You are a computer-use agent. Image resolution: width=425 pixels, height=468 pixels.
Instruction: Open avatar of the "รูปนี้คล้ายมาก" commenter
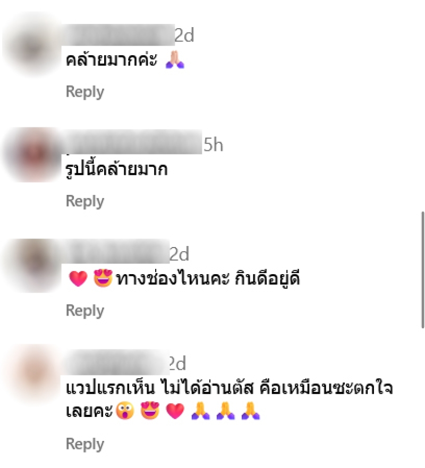click(x=33, y=155)
